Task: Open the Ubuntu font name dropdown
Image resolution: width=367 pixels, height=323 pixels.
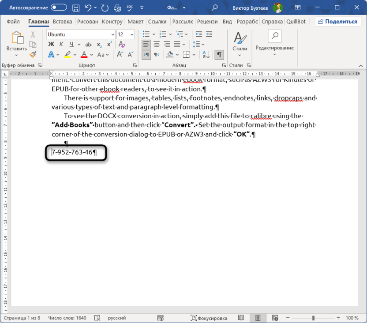Action: (x=113, y=34)
